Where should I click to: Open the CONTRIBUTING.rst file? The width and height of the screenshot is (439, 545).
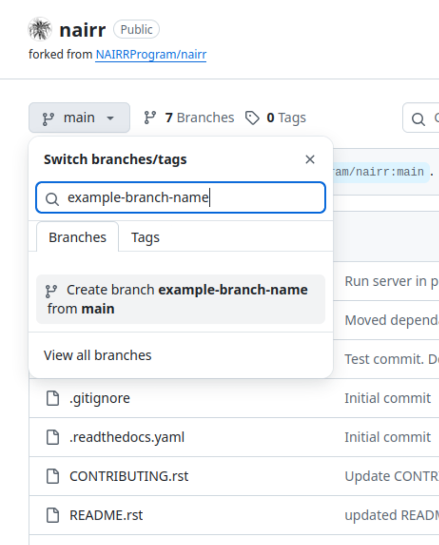point(129,476)
